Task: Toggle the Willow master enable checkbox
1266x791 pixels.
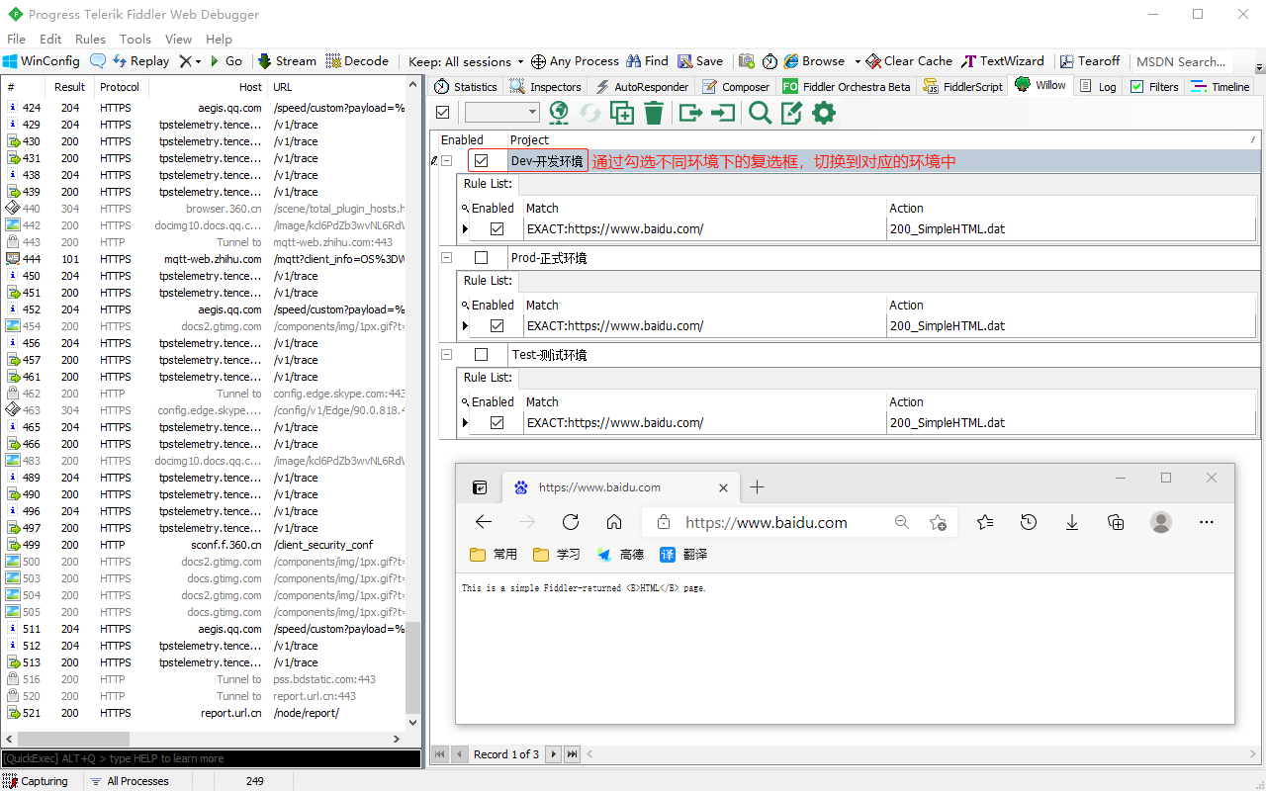Action: (443, 113)
